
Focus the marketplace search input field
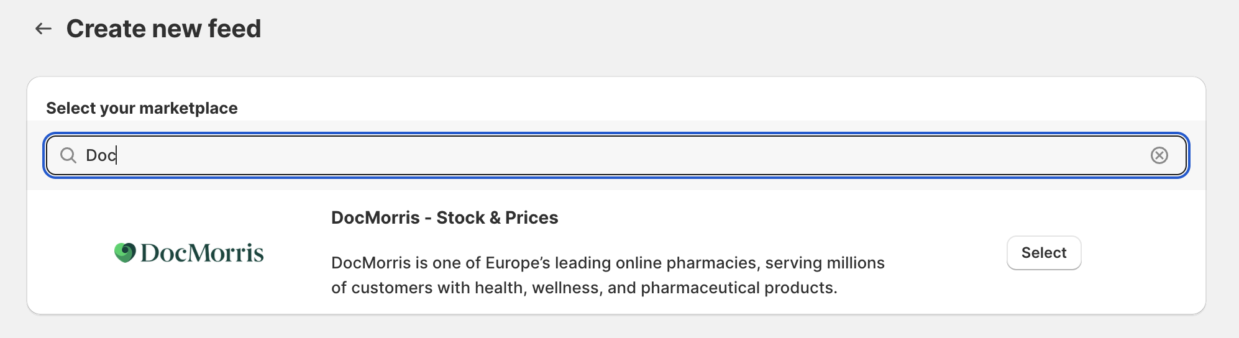[616, 155]
